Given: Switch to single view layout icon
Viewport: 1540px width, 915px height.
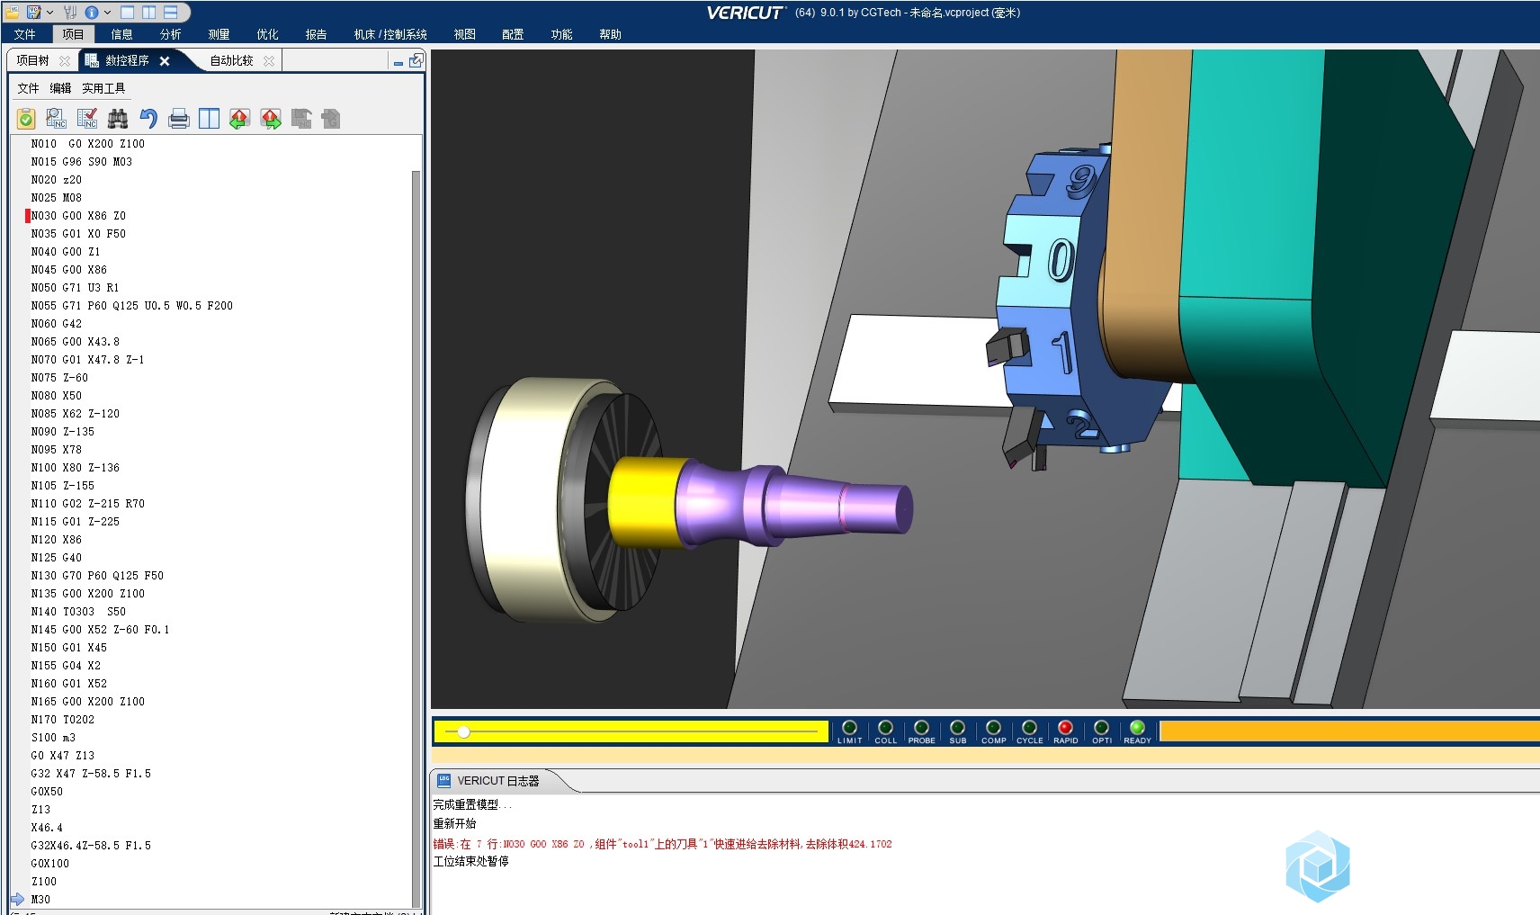Looking at the screenshot, I should [127, 12].
